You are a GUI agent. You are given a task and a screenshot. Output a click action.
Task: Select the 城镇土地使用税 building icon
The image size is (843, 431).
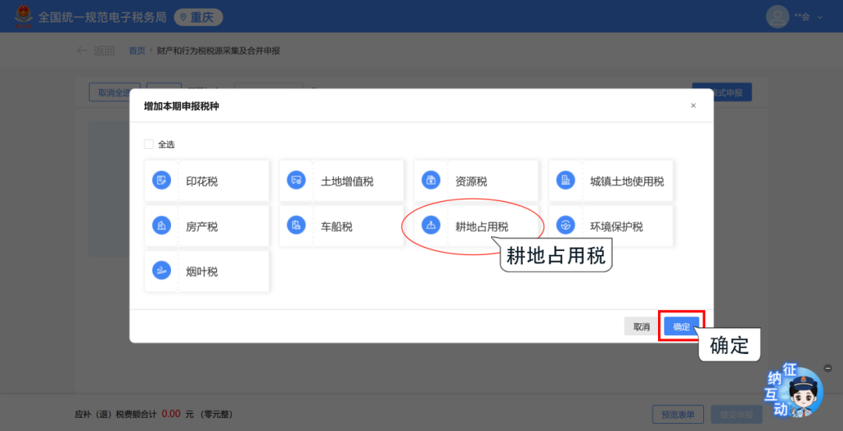(x=566, y=181)
